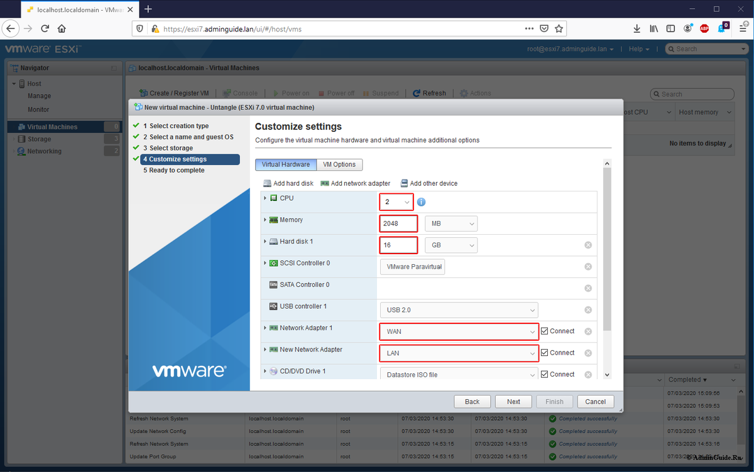Screen dimensions: 754x472
Task: Open the Memory unit MB dropdown
Action: point(451,223)
